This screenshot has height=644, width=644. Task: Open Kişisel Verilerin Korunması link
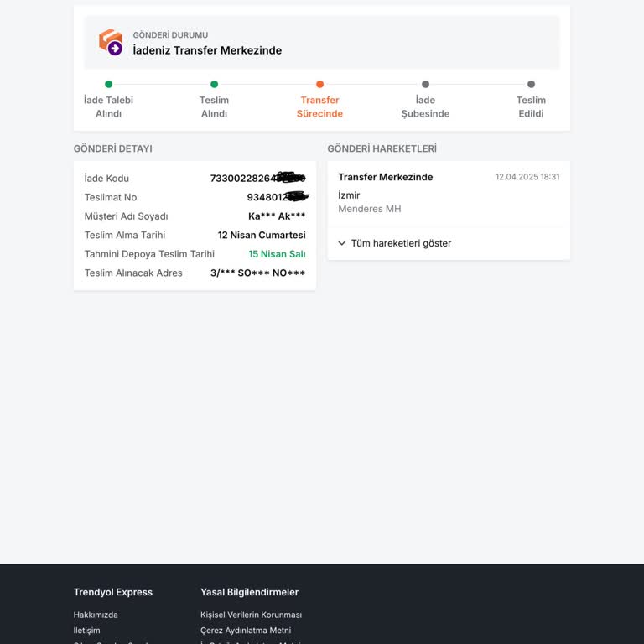click(x=251, y=615)
